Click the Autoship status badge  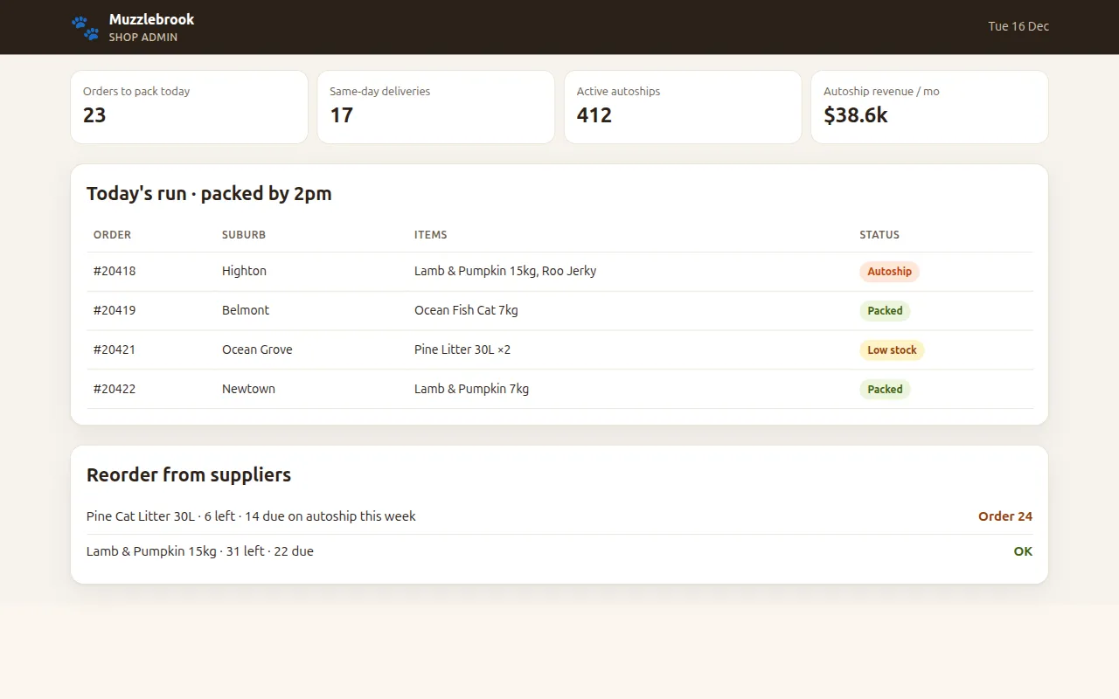click(x=889, y=272)
